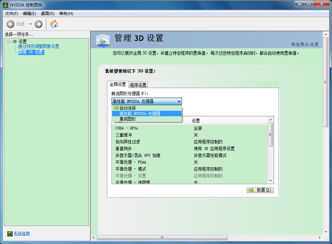Image resolution: width=332 pixels, height=244 pixels.
Task: Click the 设置 column header
Action: 229,121
